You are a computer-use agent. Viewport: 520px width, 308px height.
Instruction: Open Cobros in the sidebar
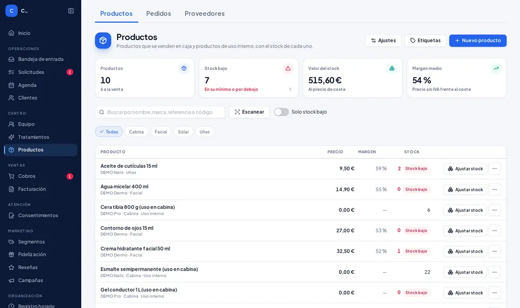pyautogui.click(x=41, y=176)
